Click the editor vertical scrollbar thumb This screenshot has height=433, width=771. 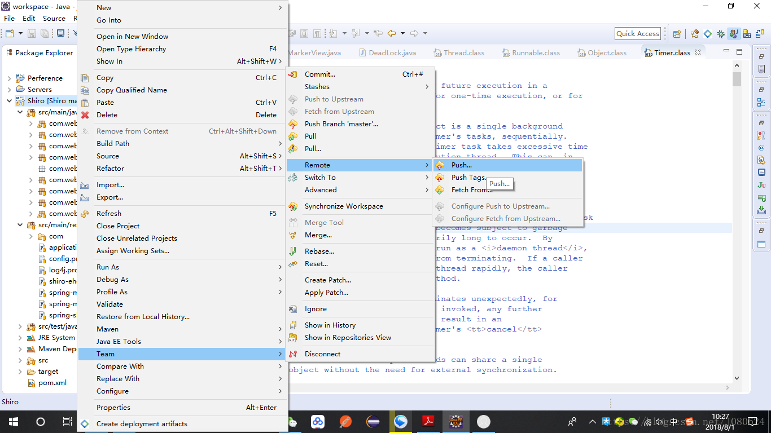(x=737, y=79)
